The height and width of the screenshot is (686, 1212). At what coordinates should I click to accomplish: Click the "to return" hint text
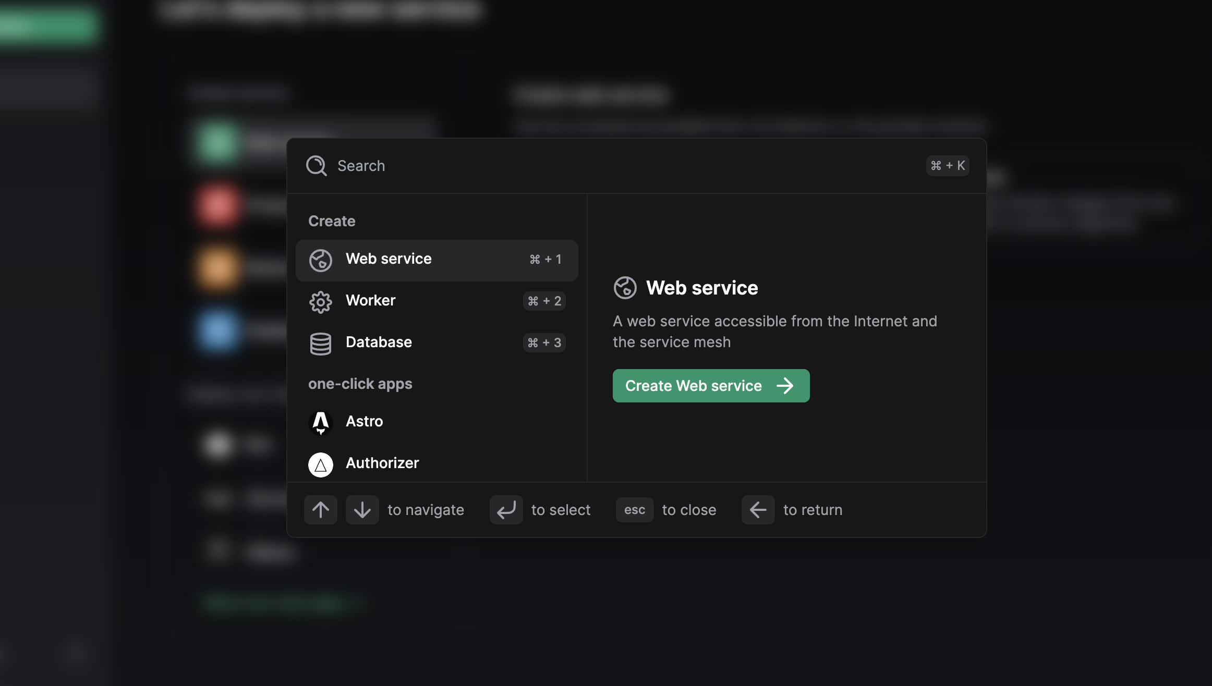(x=813, y=510)
